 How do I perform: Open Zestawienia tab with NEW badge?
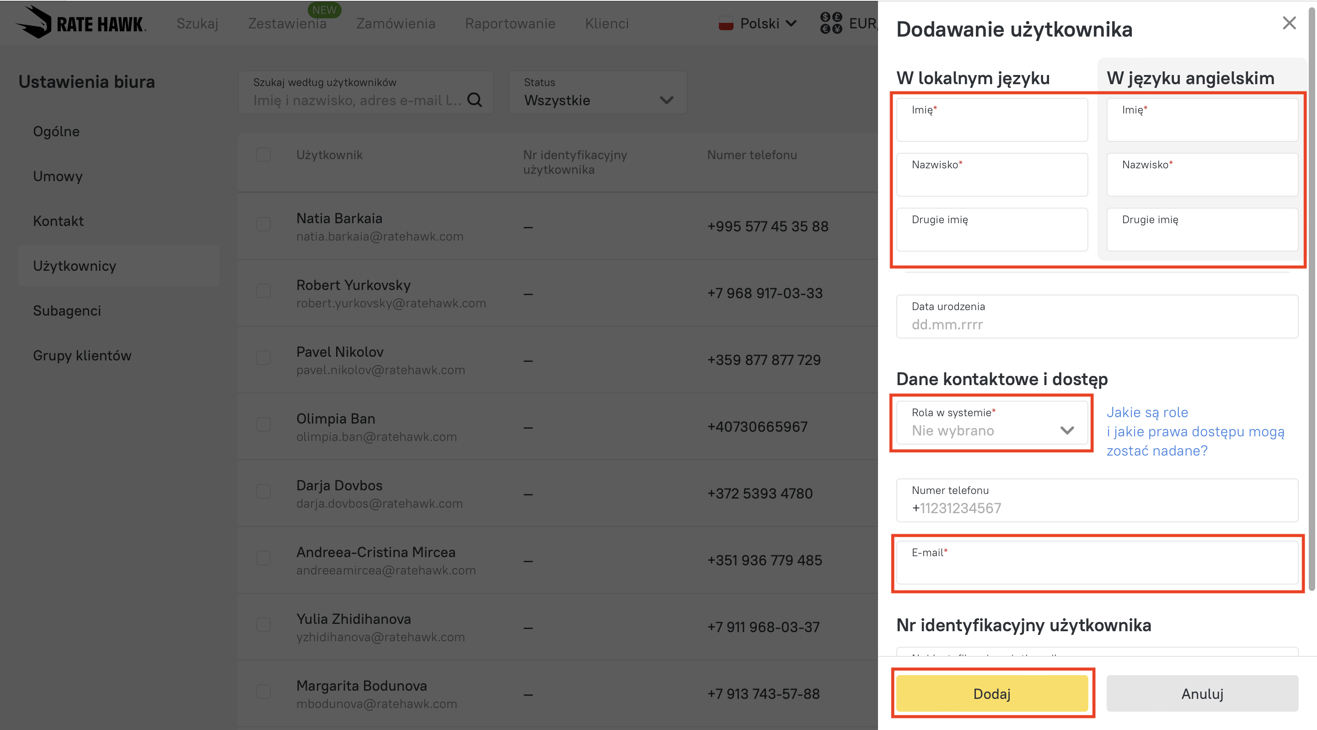click(287, 23)
